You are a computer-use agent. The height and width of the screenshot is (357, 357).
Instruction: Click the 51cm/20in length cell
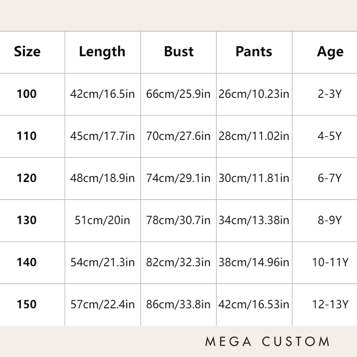(103, 220)
